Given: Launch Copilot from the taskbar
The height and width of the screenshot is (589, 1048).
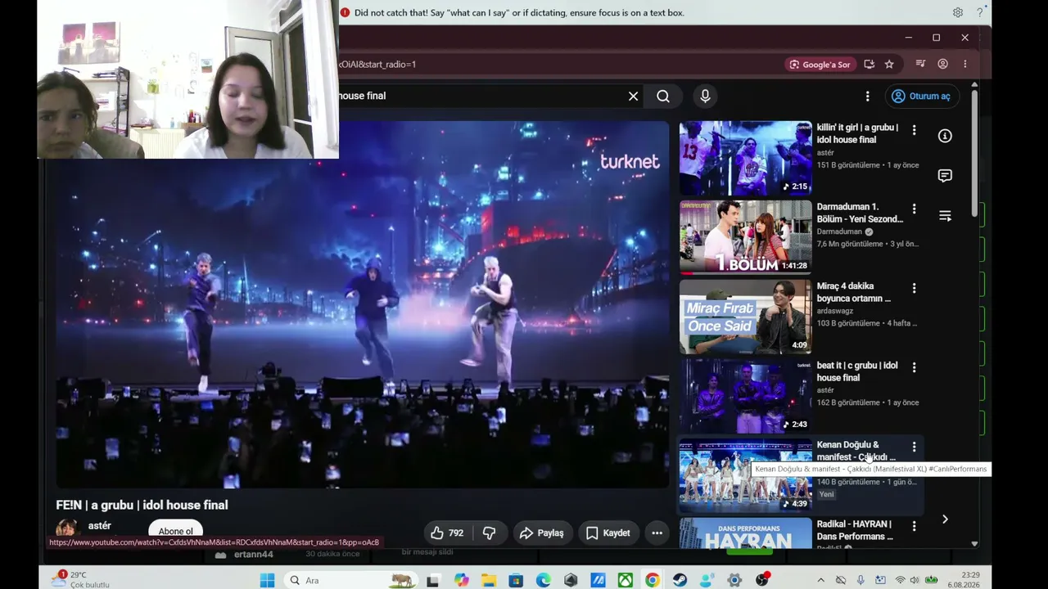Looking at the screenshot, I should tap(461, 580).
